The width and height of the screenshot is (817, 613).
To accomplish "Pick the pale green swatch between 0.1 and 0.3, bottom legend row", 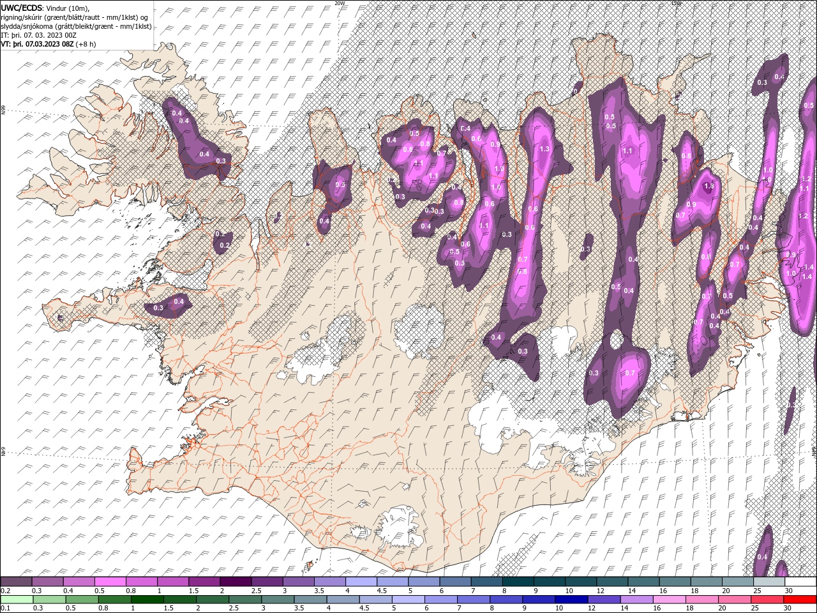I will [x=16, y=600].
